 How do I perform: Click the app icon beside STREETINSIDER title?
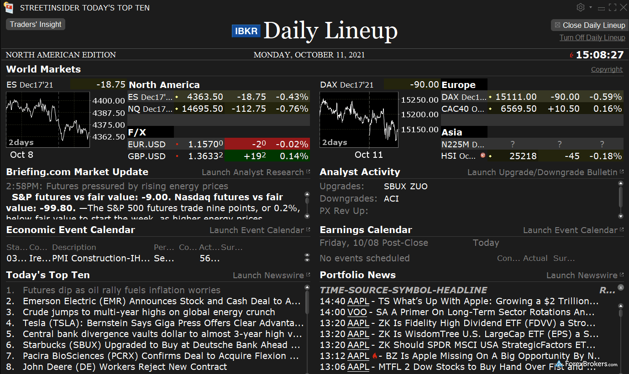pos(8,8)
